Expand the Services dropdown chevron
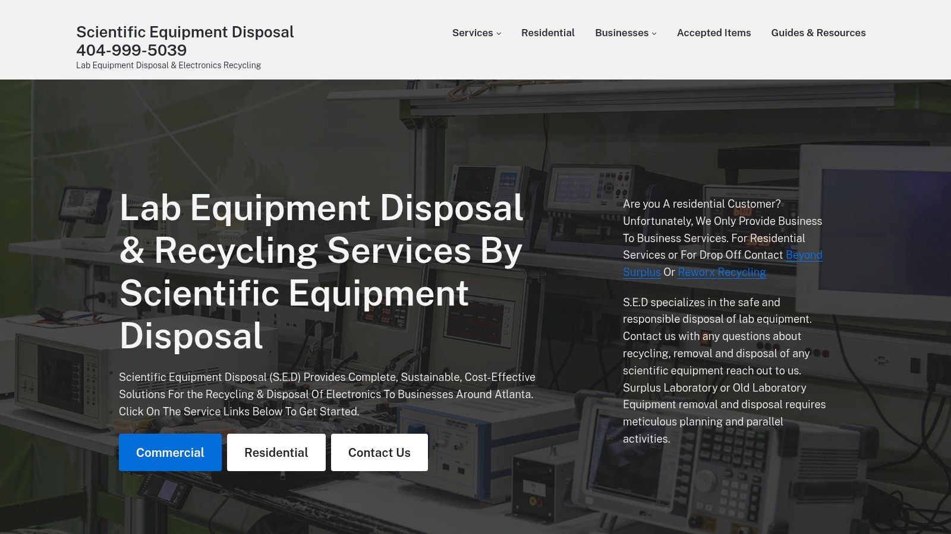 [498, 34]
